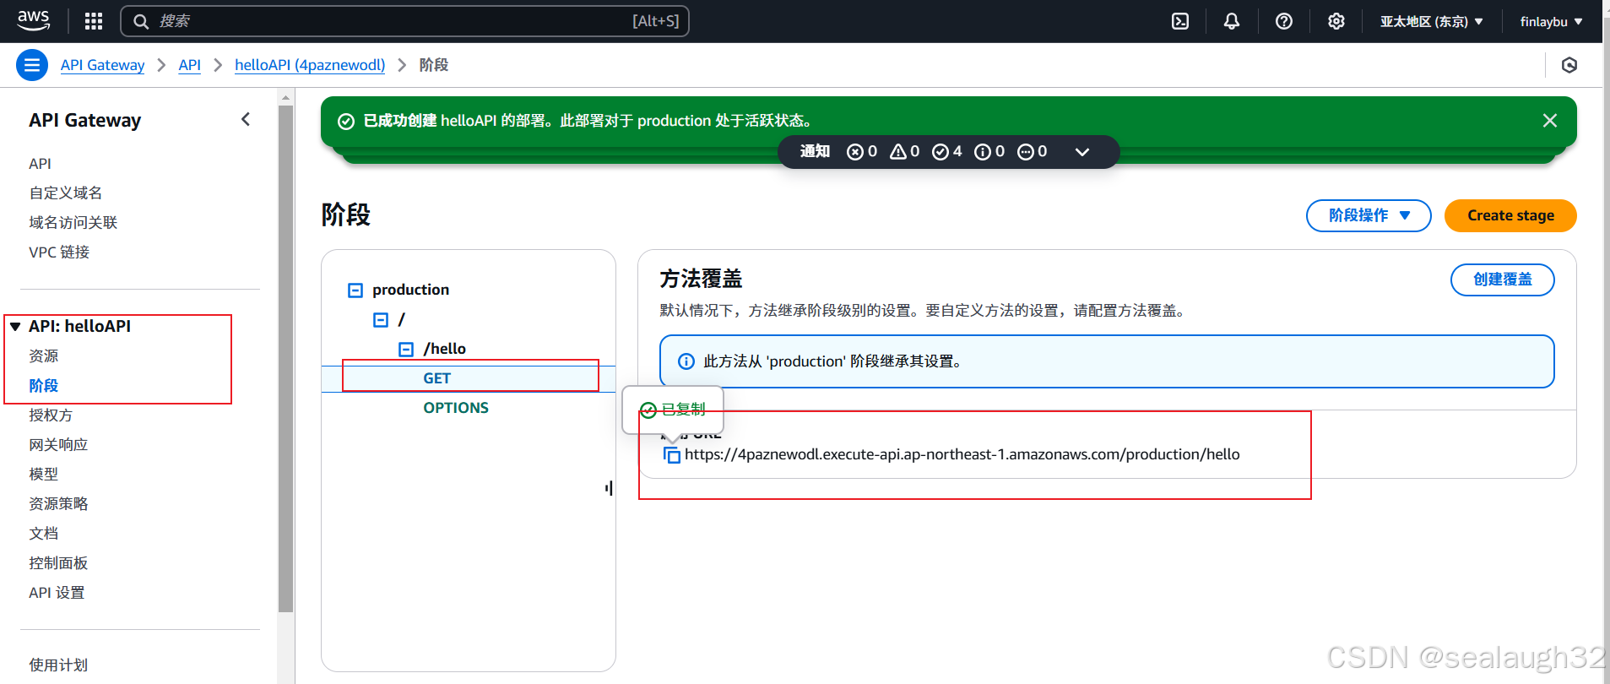Collapse the API: helloAPI section triangle
Viewport: 1610px width, 684px height.
(15, 326)
